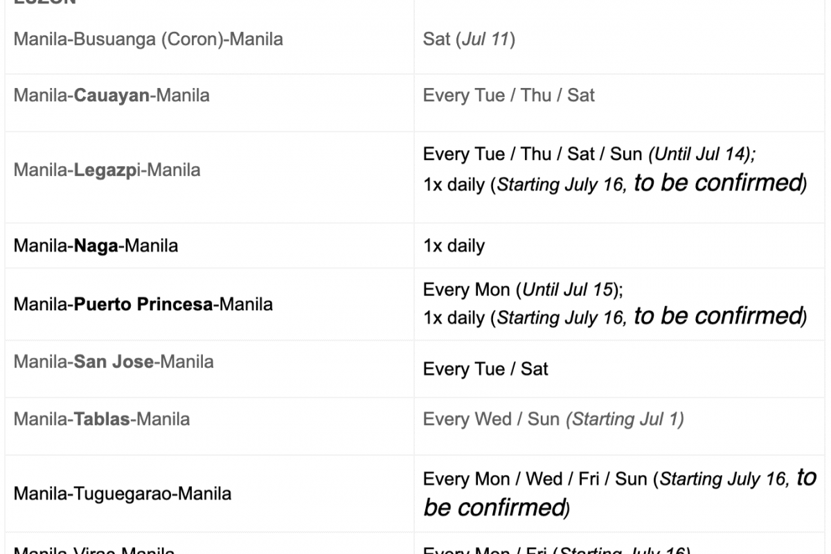Click the Manila-Legazpi-Manila route cell
The image size is (831, 554).
[107, 170]
